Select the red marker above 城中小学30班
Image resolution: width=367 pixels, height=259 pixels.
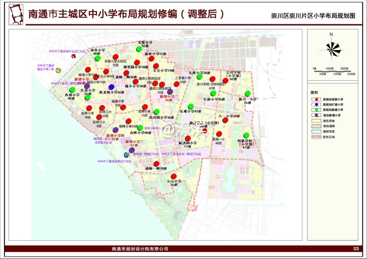click(x=135, y=82)
